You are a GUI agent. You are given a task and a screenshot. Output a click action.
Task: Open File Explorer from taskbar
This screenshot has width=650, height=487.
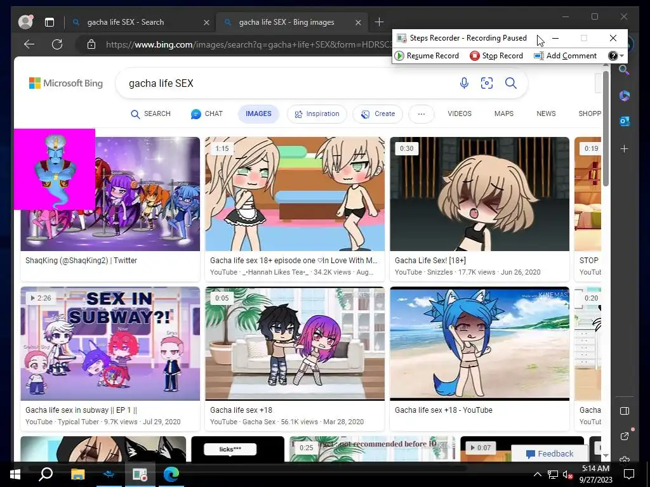point(77,474)
